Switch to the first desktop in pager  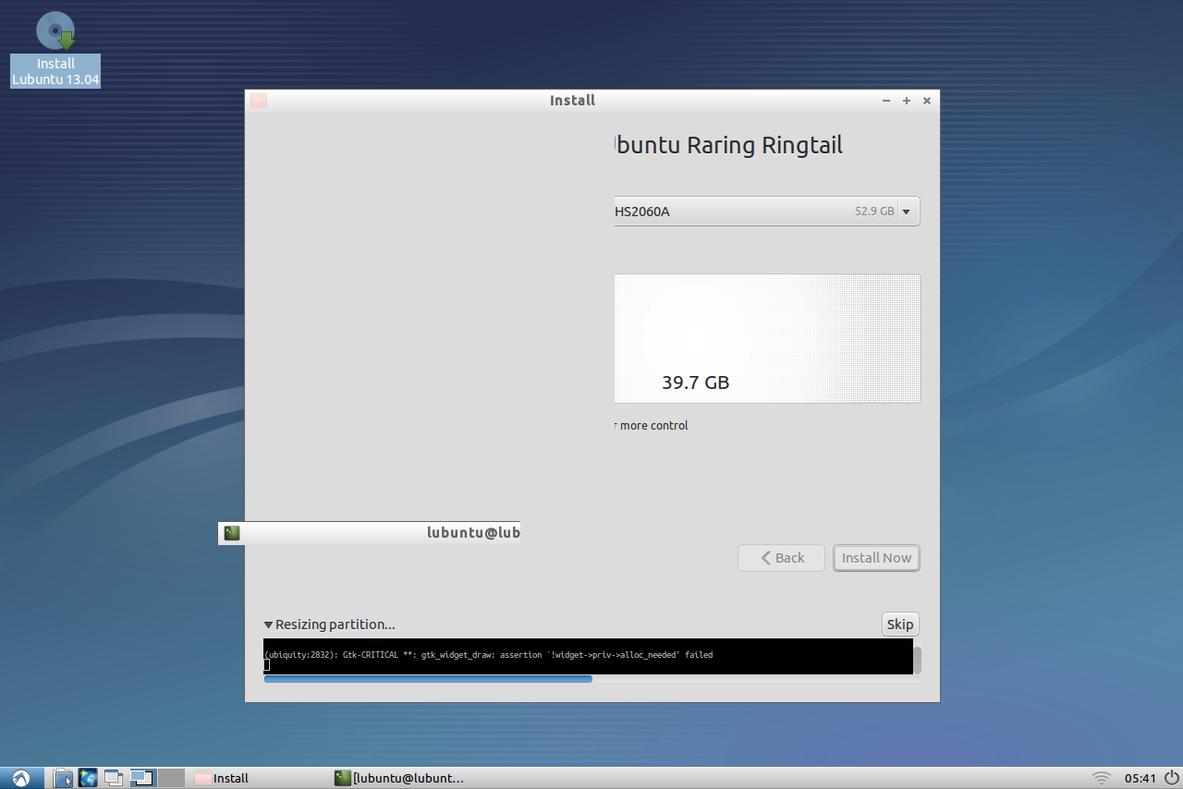click(x=141, y=778)
